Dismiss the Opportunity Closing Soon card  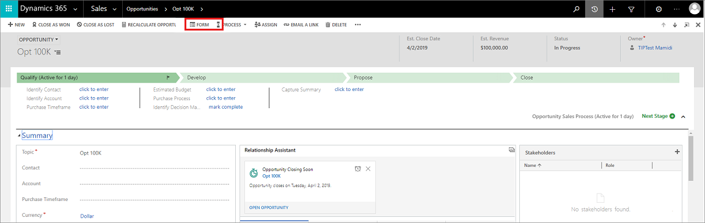coord(368,169)
